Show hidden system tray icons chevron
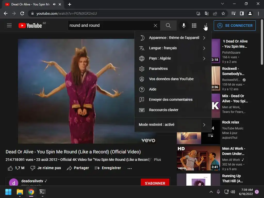This screenshot has width=264, height=198. click(211, 192)
